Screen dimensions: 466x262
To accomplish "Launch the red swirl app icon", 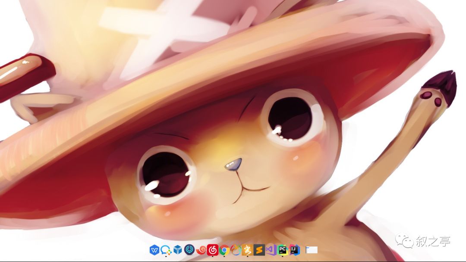I will [x=201, y=250].
